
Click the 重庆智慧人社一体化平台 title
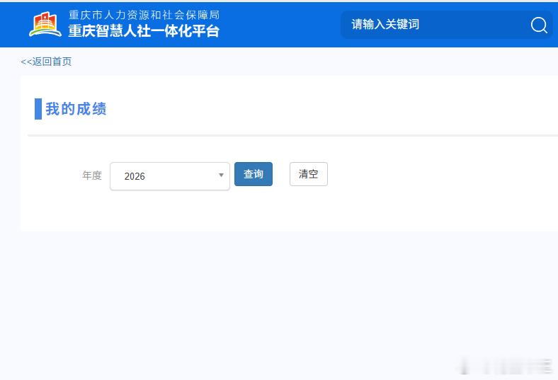click(x=144, y=31)
